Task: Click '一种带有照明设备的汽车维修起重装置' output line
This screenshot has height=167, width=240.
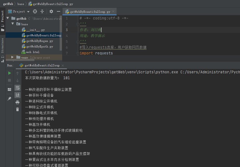Action: tap(55, 142)
